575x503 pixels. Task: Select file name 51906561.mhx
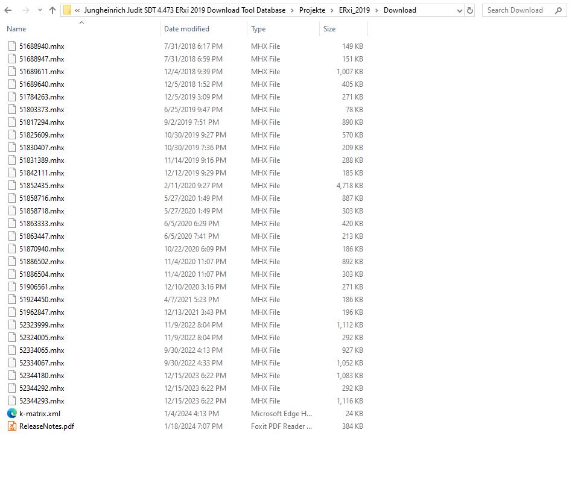click(42, 286)
